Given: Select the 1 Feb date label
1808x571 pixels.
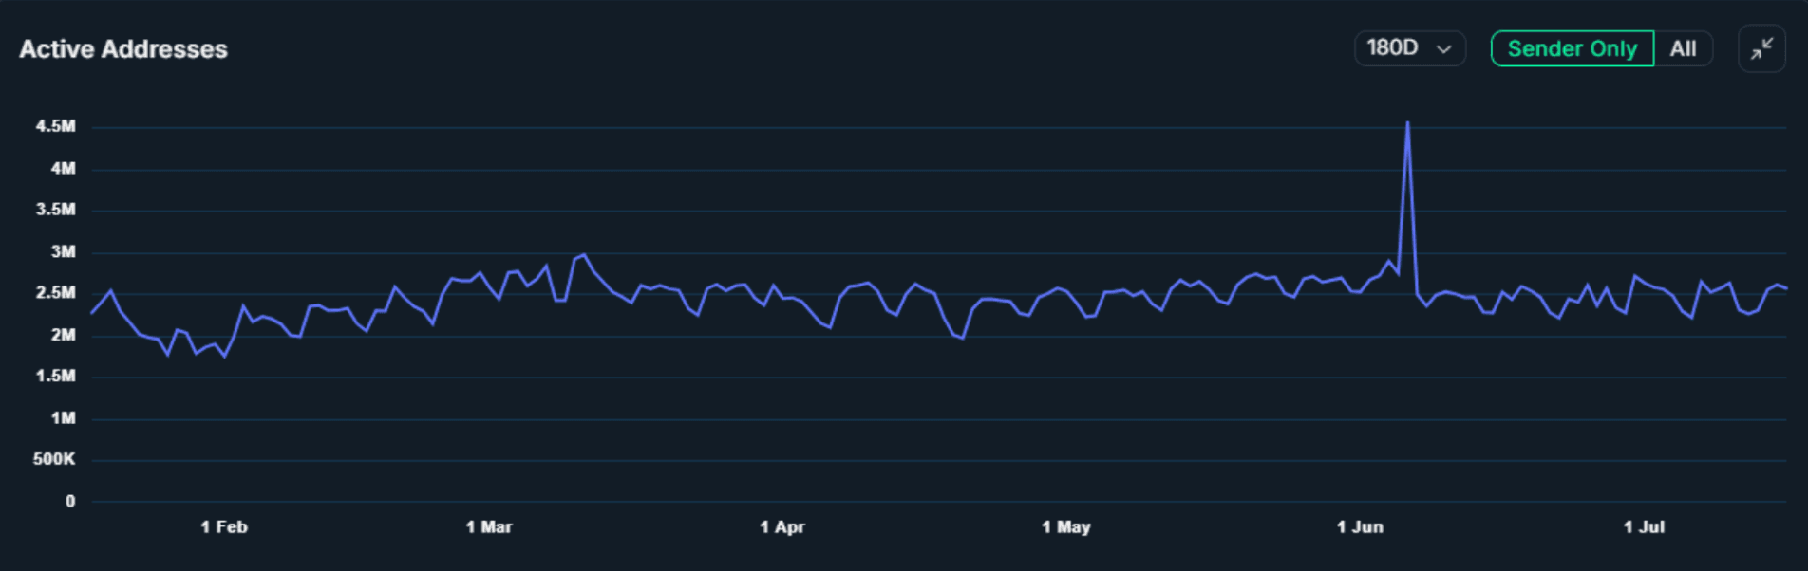Looking at the screenshot, I should coord(224,527).
